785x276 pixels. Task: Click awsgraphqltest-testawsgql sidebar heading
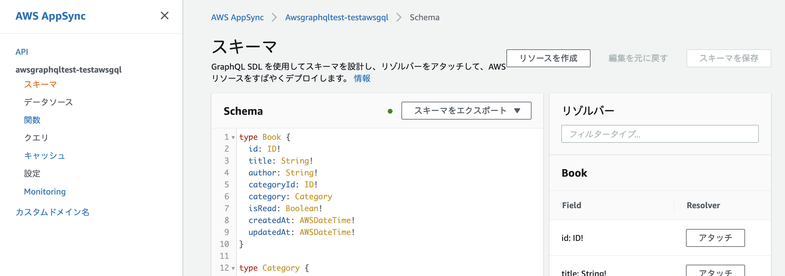pos(69,70)
